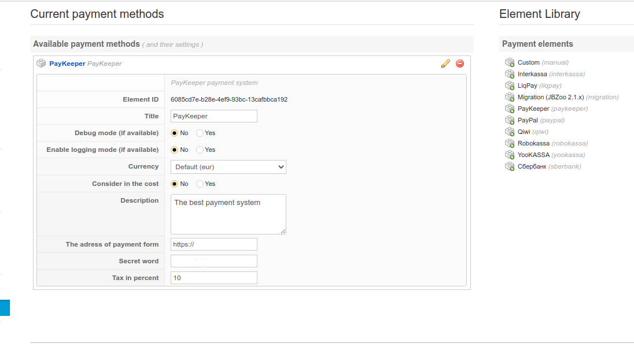Click the Secret word input field

tap(214, 261)
